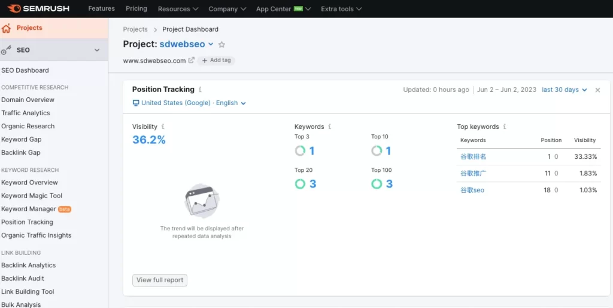Viewport: 613px width, 308px height.
Task: Open Link Building Tool
Action: click(28, 291)
